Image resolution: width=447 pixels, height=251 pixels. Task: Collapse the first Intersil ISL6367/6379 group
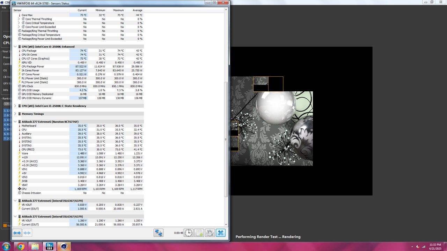click(x=15, y=201)
